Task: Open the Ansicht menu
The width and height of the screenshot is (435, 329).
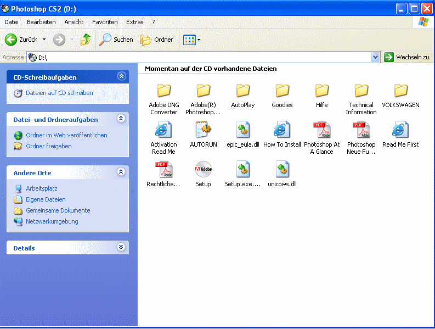Action: 74,22
